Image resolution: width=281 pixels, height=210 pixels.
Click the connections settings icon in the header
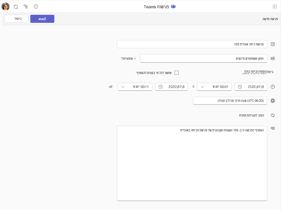tap(26, 7)
